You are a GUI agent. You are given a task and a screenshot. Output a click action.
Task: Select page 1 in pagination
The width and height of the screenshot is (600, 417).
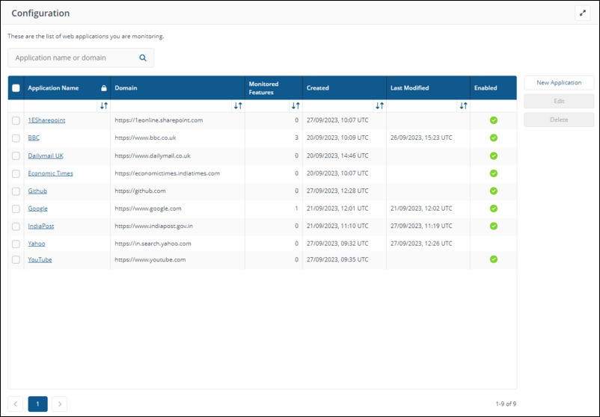[x=38, y=404]
